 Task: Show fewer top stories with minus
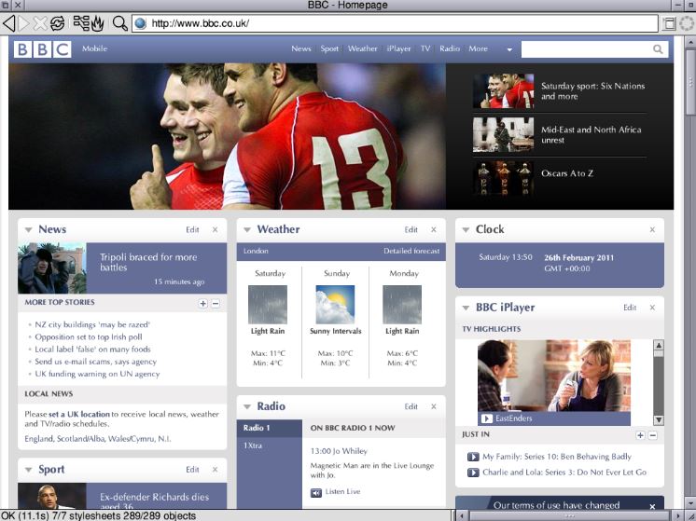tap(216, 304)
